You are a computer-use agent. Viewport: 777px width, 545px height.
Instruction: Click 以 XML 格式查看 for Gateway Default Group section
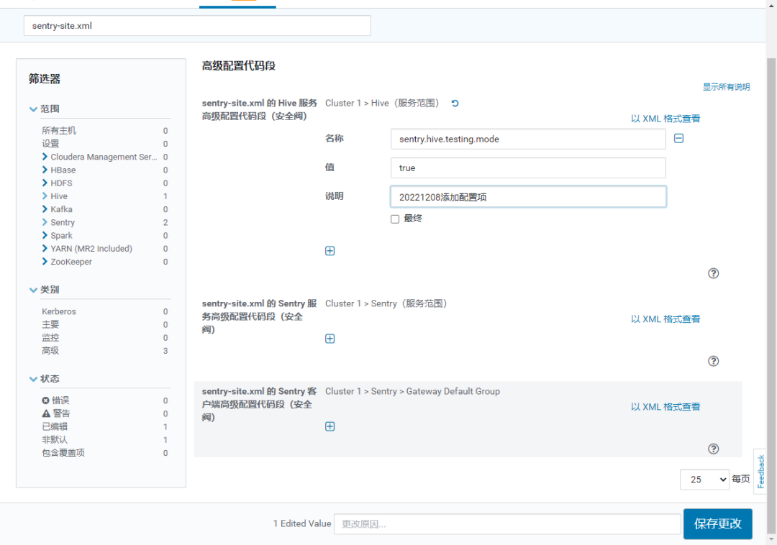(x=665, y=407)
